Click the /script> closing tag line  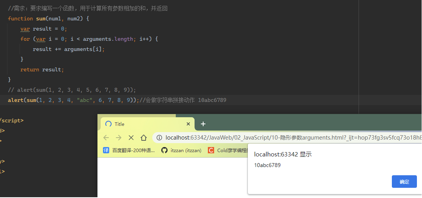pyautogui.click(x=12, y=120)
